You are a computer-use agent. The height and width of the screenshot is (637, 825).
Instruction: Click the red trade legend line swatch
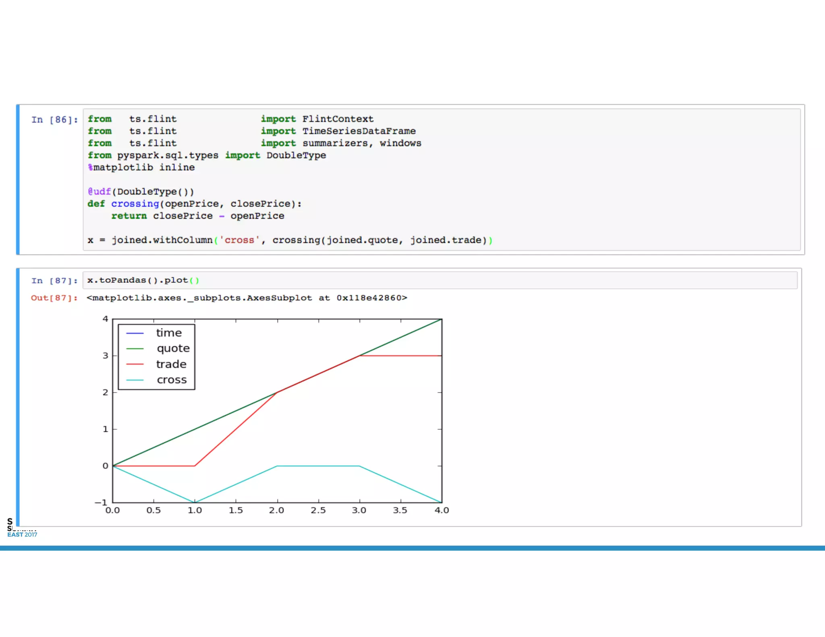point(135,364)
